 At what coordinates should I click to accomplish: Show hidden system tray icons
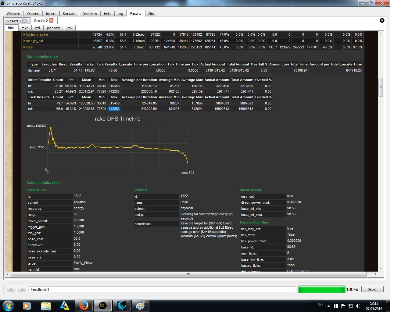click(328, 306)
